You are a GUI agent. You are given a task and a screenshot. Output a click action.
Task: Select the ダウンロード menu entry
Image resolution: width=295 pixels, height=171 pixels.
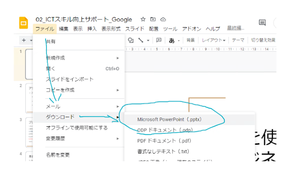(79, 117)
